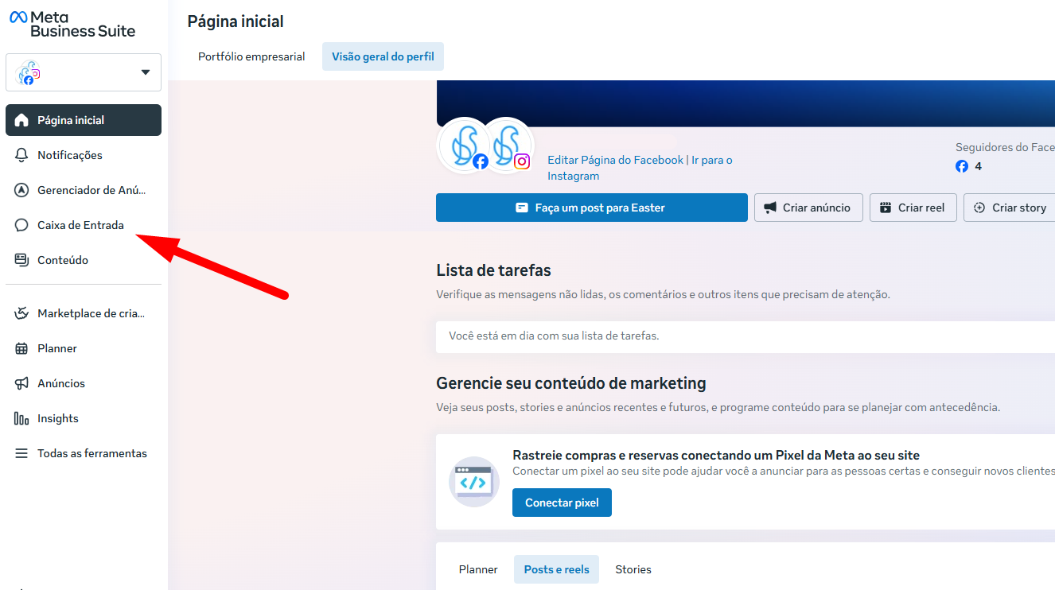This screenshot has height=590, width=1055.
Task: Click the Caixa de Entrada chat icon
Action: 22,225
